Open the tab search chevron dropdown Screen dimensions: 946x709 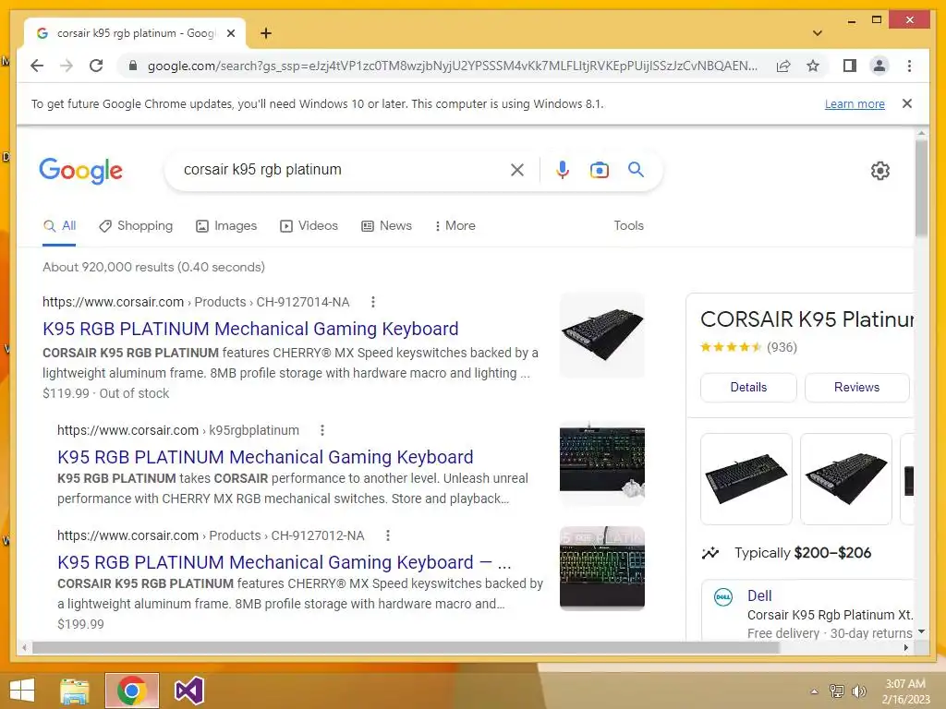(x=818, y=33)
